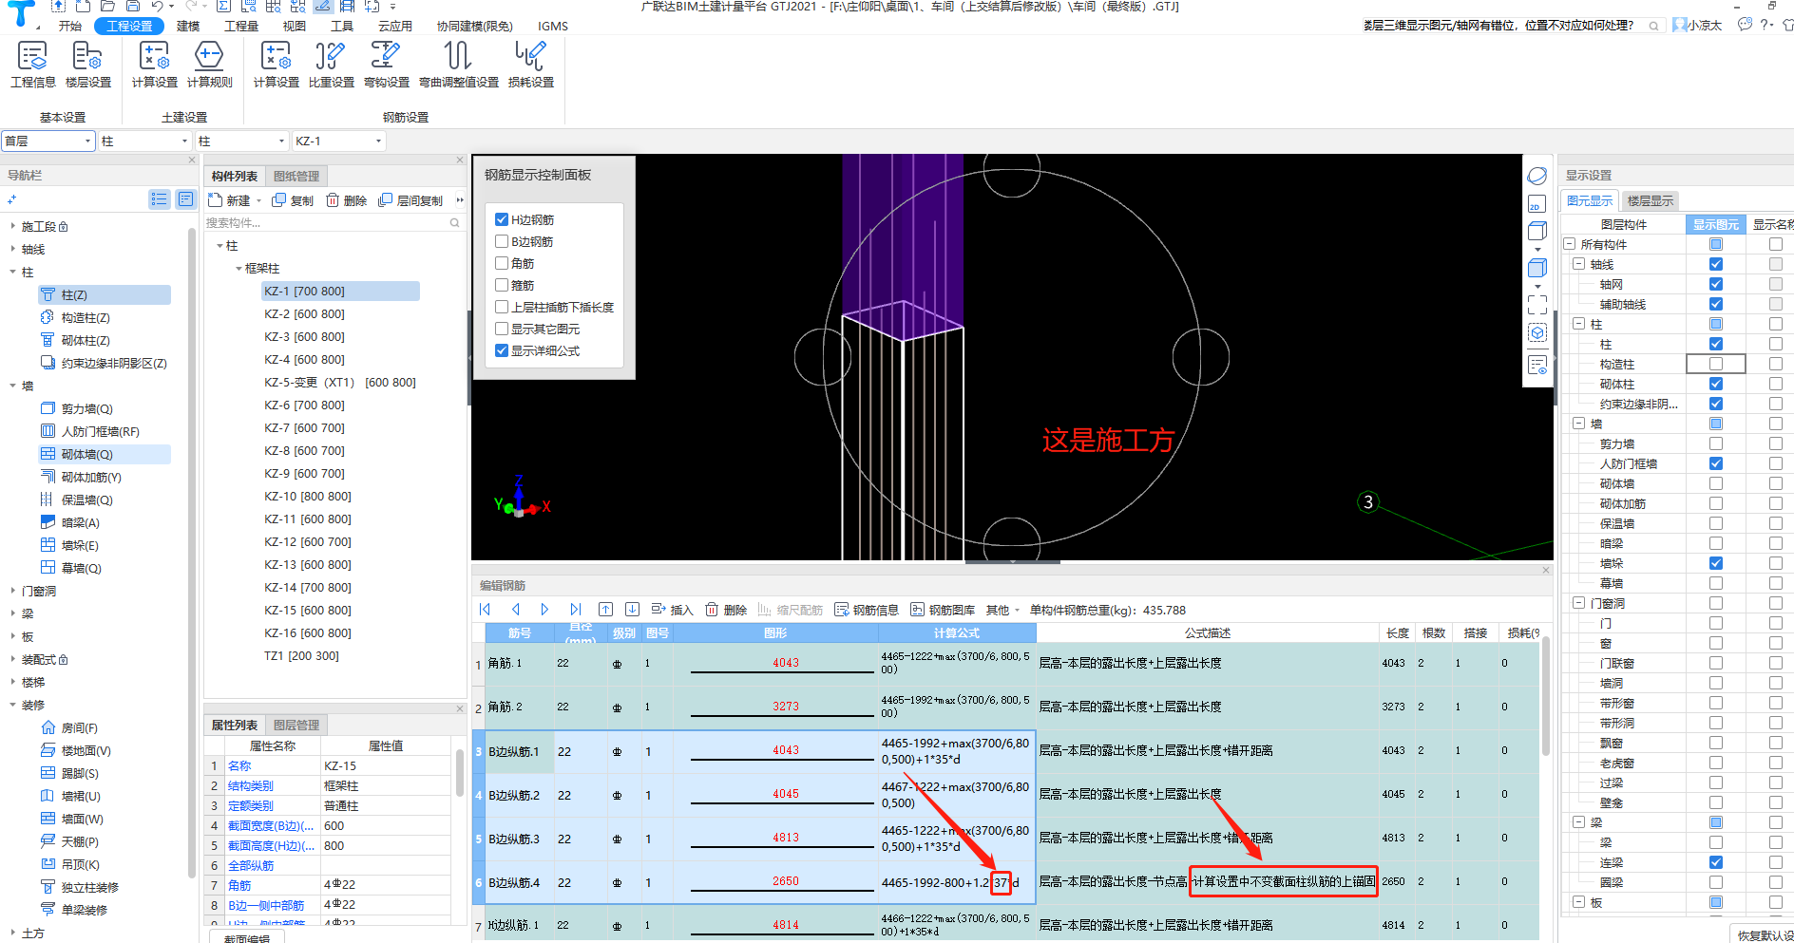
Task: Uncheck H边钢筋 checkbox
Action: click(x=502, y=219)
